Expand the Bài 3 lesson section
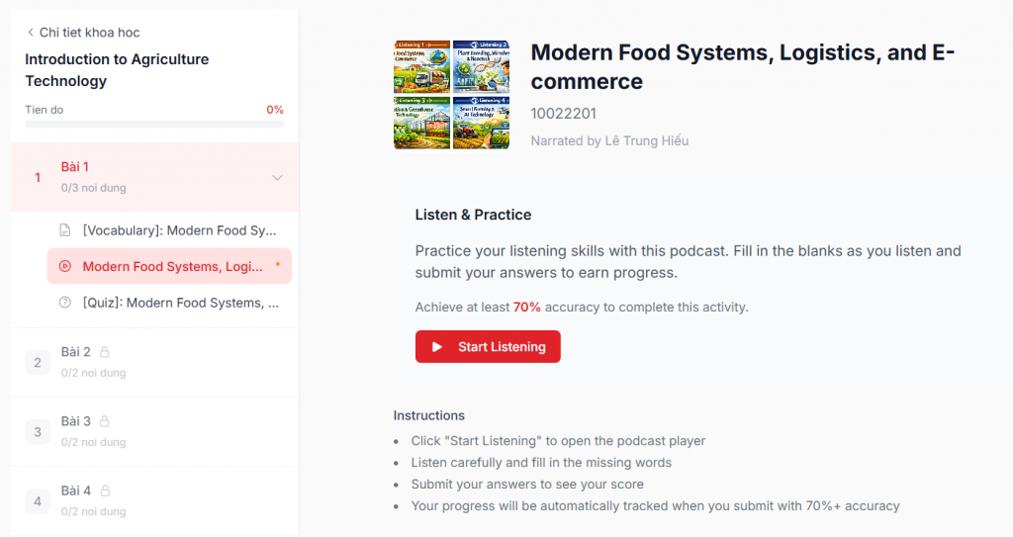The width and height of the screenshot is (1013, 537). point(154,431)
